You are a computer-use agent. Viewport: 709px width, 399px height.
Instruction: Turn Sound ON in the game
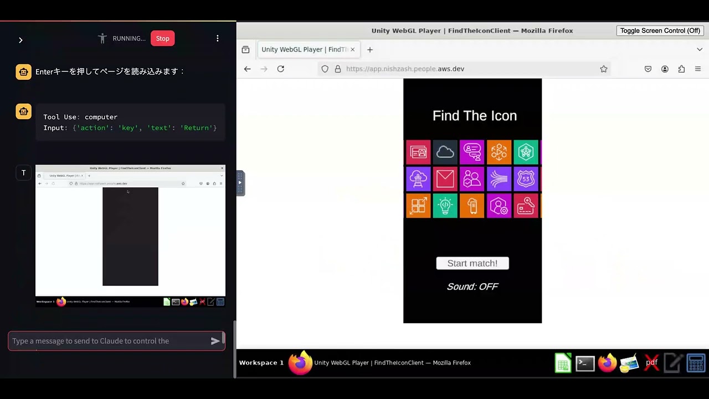(472, 287)
